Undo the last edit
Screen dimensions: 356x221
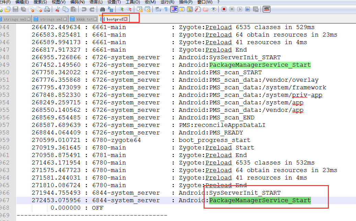tap(84, 9)
